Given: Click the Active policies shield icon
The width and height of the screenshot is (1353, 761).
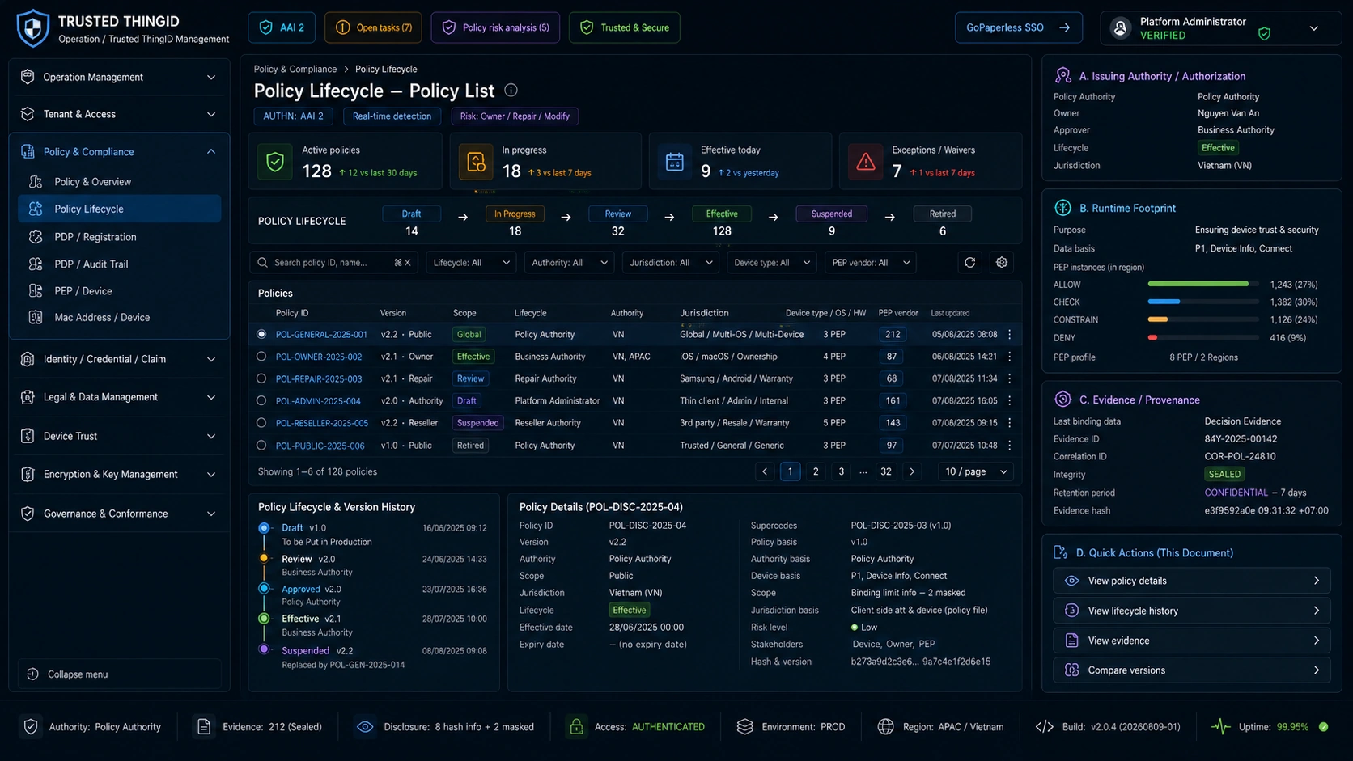Looking at the screenshot, I should click(275, 162).
